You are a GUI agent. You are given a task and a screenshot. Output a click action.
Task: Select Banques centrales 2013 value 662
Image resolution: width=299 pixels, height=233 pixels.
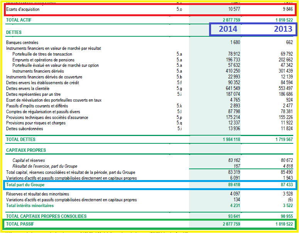click(x=289, y=42)
